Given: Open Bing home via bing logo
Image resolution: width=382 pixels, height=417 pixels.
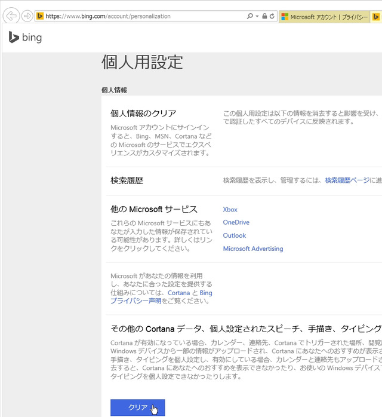Looking at the screenshot, I should tap(25, 37).
